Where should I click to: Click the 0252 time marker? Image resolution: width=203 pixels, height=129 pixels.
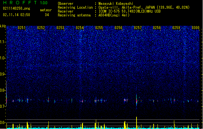pos(41,28)
